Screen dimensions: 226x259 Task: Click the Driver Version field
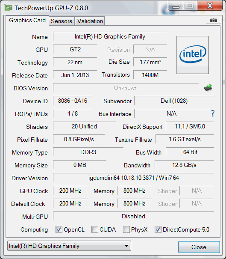tap(134, 178)
